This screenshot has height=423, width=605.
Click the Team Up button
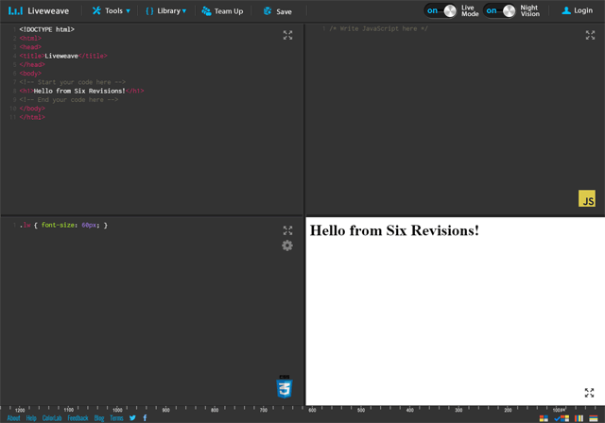point(223,11)
